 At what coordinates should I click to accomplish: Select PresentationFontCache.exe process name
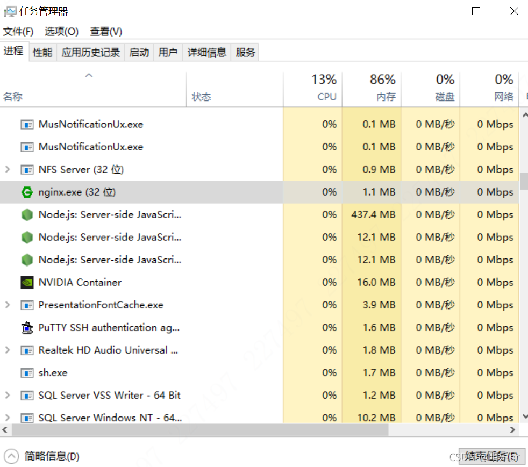click(x=101, y=305)
